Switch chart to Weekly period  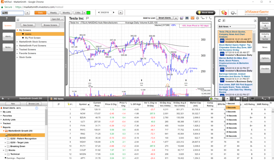53,13
